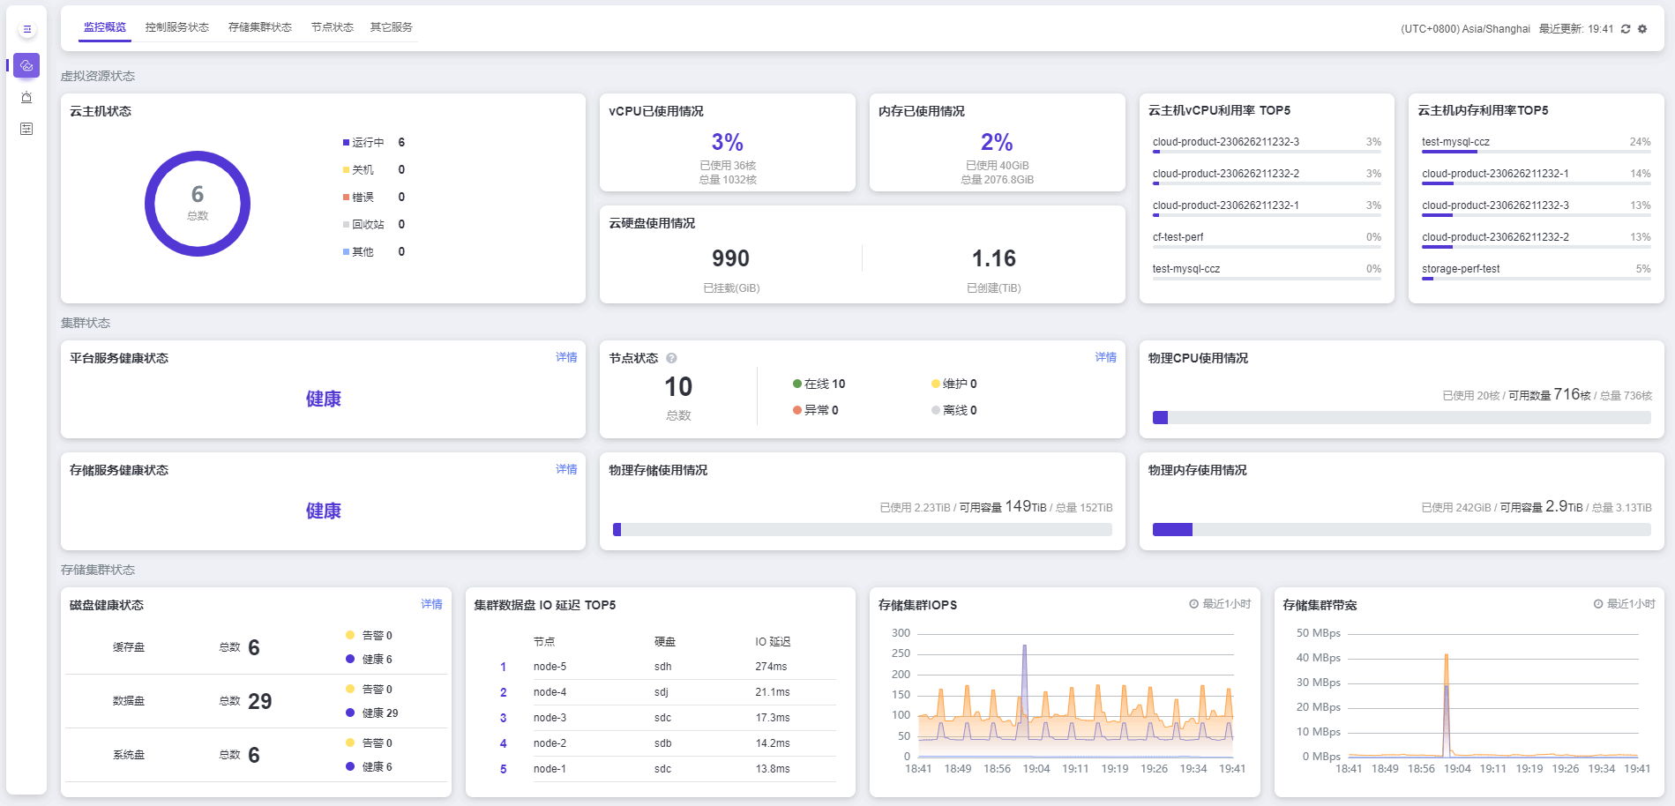Open the settings sliders sidebar icon
The width and height of the screenshot is (1675, 806).
[26, 129]
